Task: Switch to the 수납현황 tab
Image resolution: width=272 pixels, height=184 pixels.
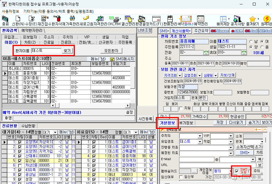Action: click(28, 126)
